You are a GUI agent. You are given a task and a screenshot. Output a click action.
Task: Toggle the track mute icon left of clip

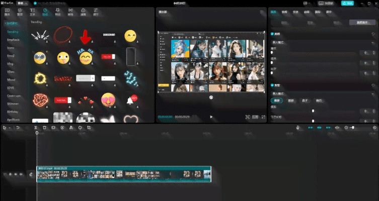tap(21, 174)
